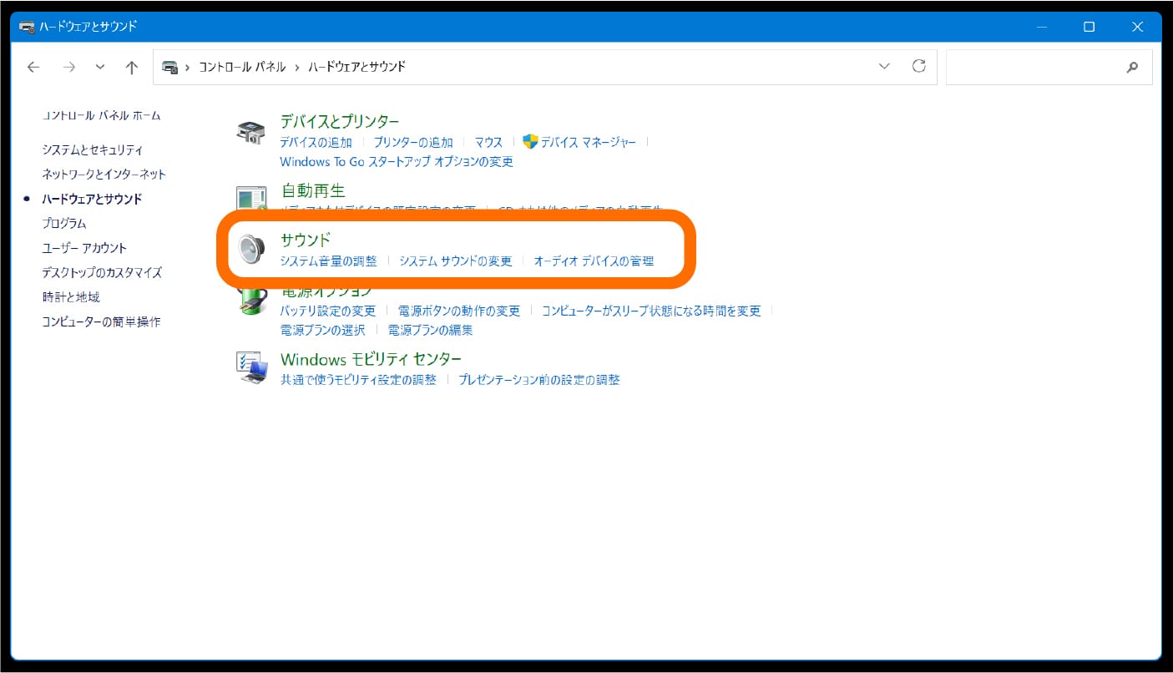Click コンピューターがスリープ状態になる時間を変更 link
Screen dimensions: 1173x673
651,311
